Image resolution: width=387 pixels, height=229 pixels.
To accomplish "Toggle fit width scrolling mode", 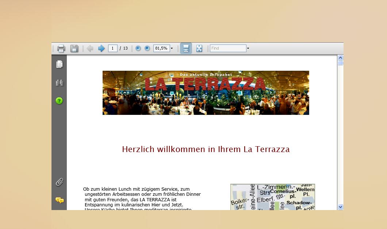I will pos(186,48).
